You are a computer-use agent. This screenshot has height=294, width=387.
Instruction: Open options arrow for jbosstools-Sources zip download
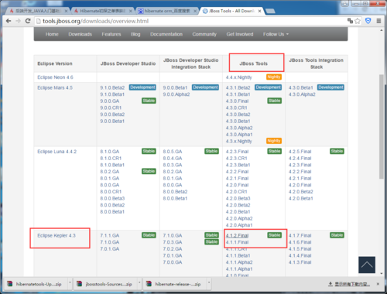139,283
